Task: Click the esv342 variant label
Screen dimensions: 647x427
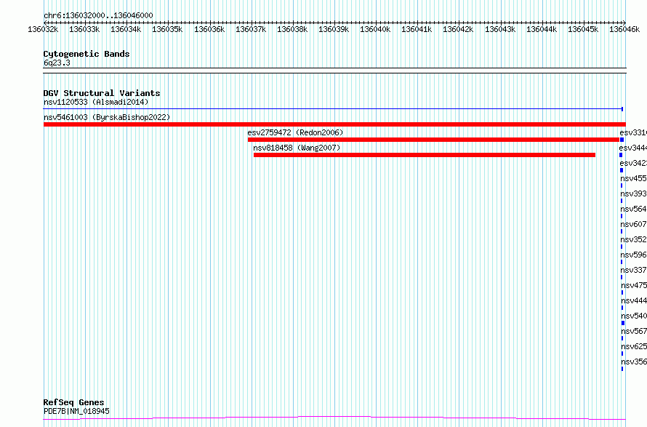Action: click(x=633, y=163)
